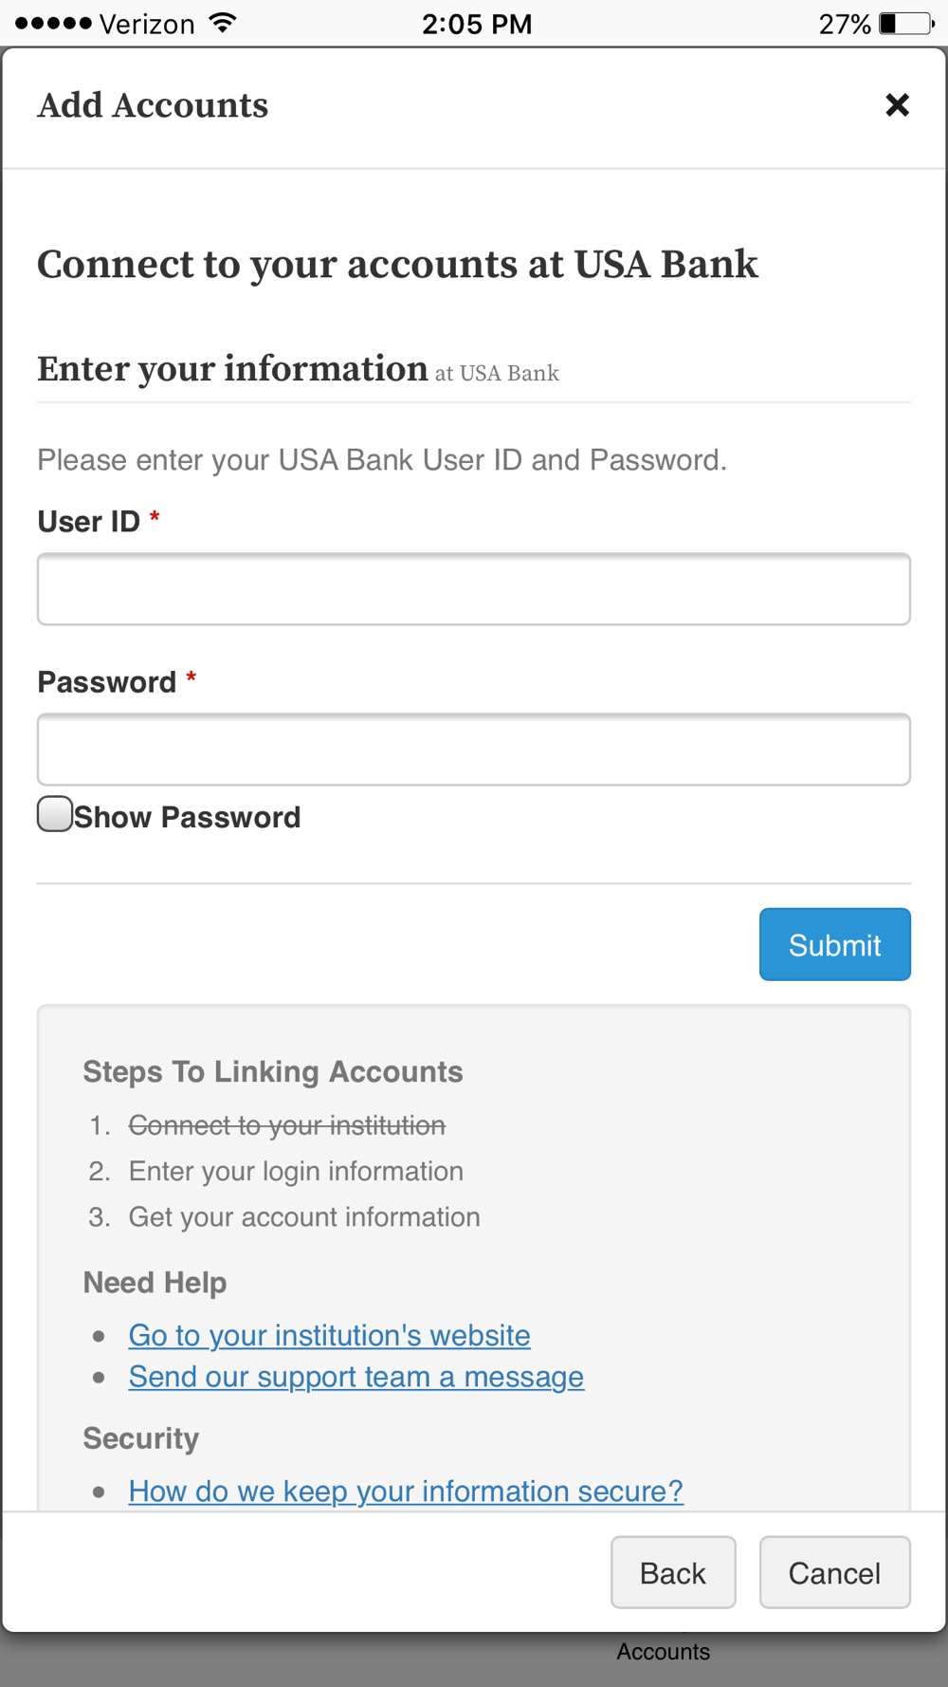948x1687 pixels.
Task: Tap the Verizon carrier label
Action: [147, 24]
